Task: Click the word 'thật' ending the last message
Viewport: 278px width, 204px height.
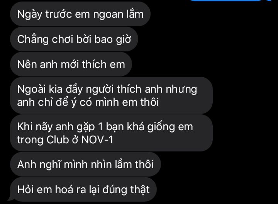Action: [x=140, y=189]
